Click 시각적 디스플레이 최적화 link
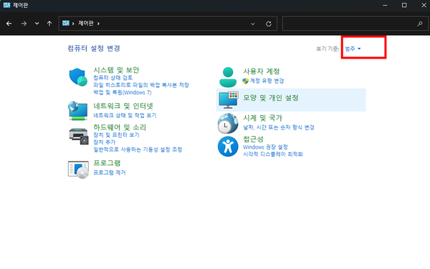Screen dimensions: 430x269 [273, 155]
